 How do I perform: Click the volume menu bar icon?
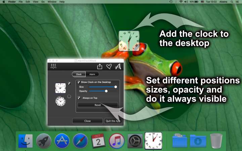tap(186, 2)
